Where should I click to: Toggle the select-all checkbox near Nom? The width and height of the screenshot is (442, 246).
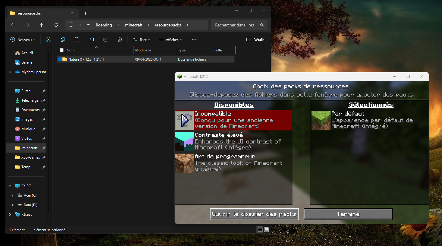(x=62, y=50)
